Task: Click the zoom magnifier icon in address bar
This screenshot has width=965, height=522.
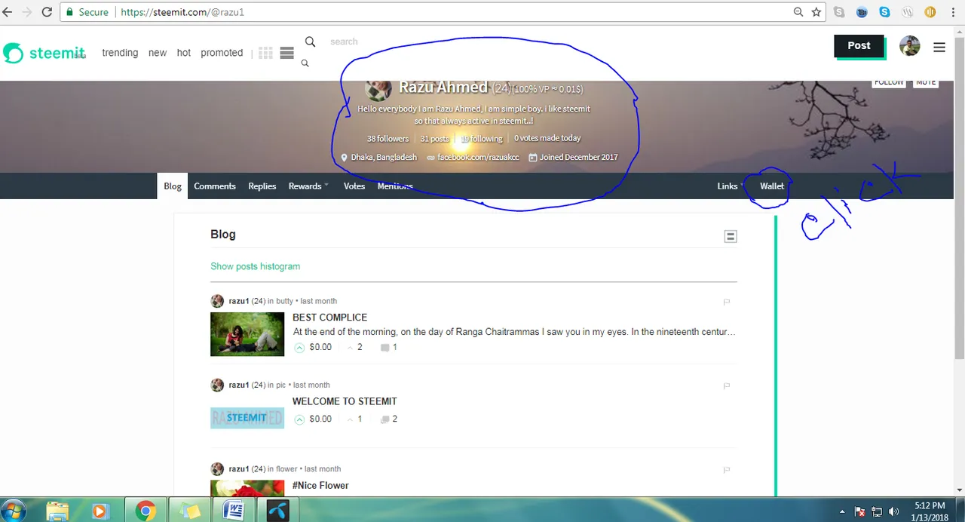Action: pyautogui.click(x=798, y=12)
